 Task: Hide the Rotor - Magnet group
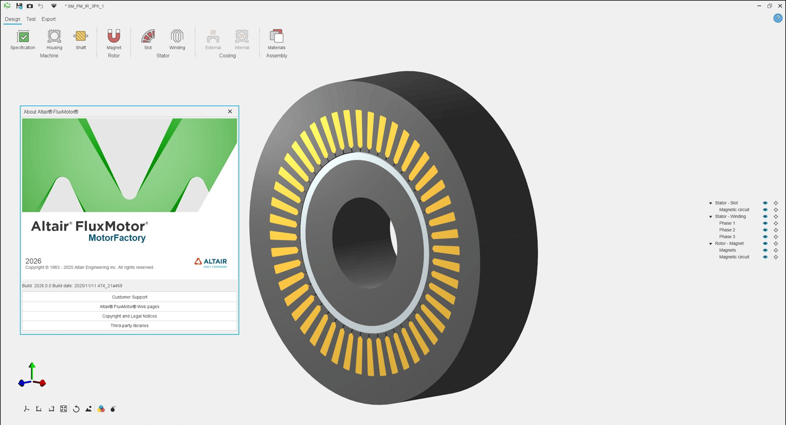tap(765, 243)
